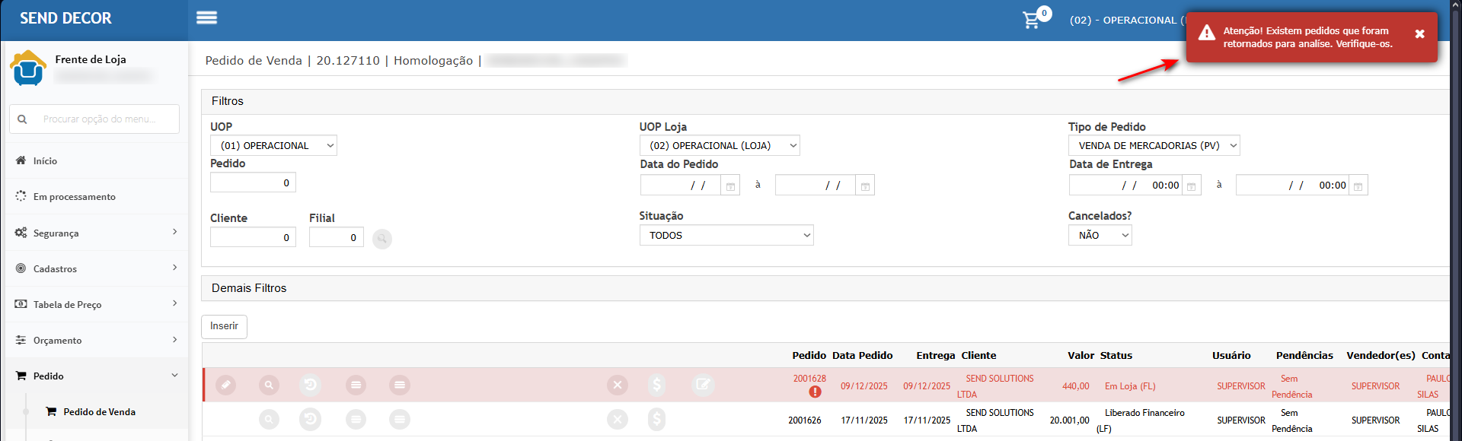Screen dimensions: 1462x441
Task: Click the Inserir button
Action: tap(224, 326)
